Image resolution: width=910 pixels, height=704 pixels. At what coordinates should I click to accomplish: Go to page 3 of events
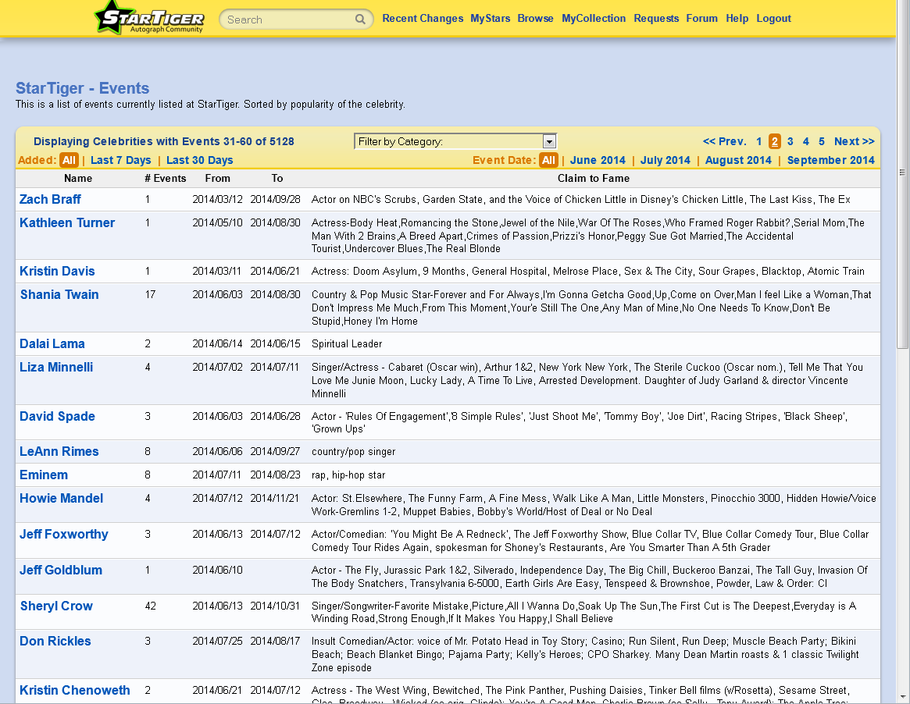click(790, 141)
